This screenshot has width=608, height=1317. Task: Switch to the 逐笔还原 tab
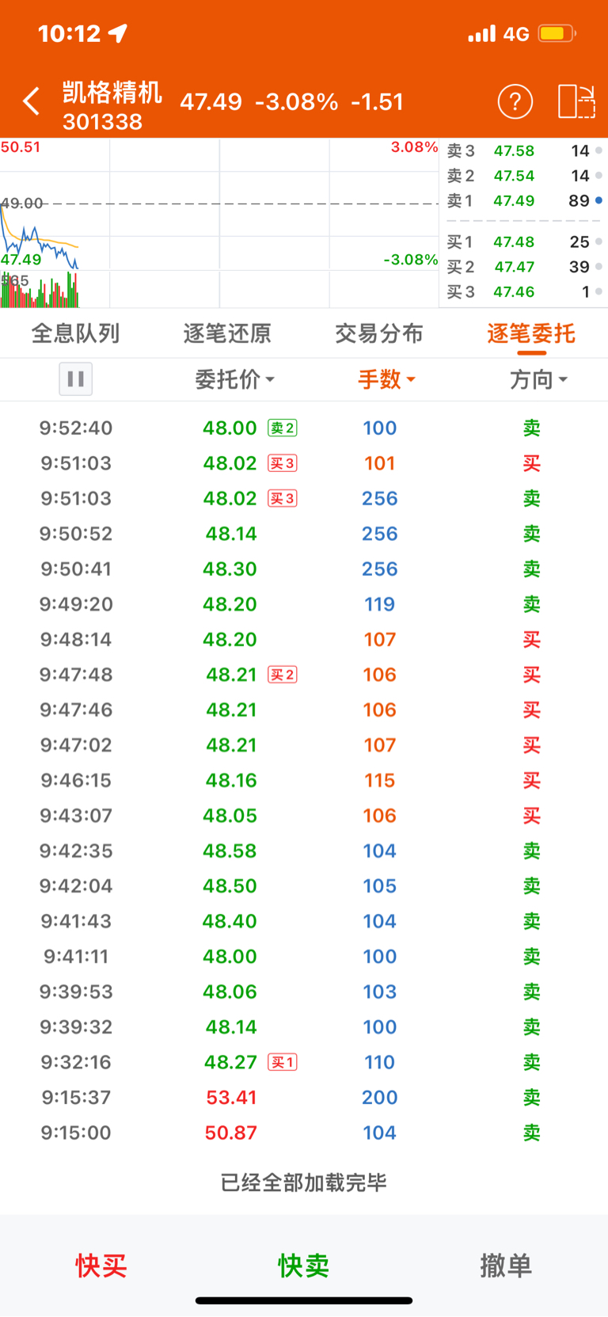pyautogui.click(x=227, y=333)
